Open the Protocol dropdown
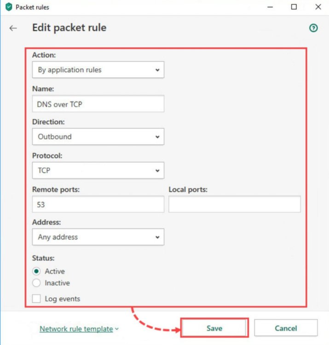This screenshot has height=345, width=329. pos(98,170)
